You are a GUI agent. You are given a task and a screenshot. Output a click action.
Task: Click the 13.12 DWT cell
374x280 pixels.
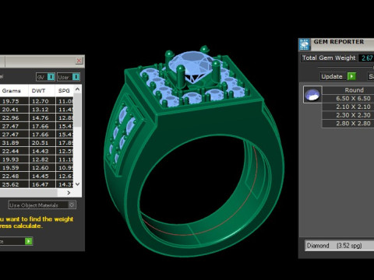coord(42,110)
